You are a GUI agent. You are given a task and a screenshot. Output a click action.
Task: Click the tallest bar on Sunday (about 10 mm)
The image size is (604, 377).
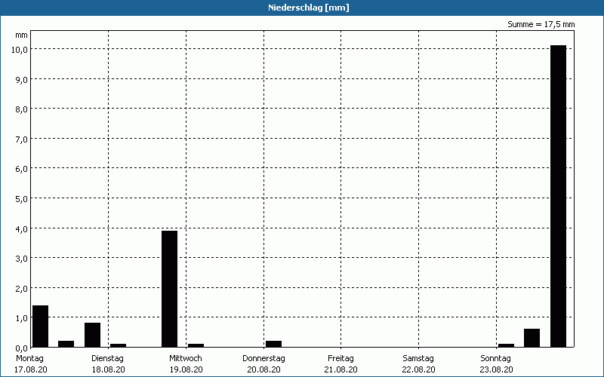click(x=558, y=196)
